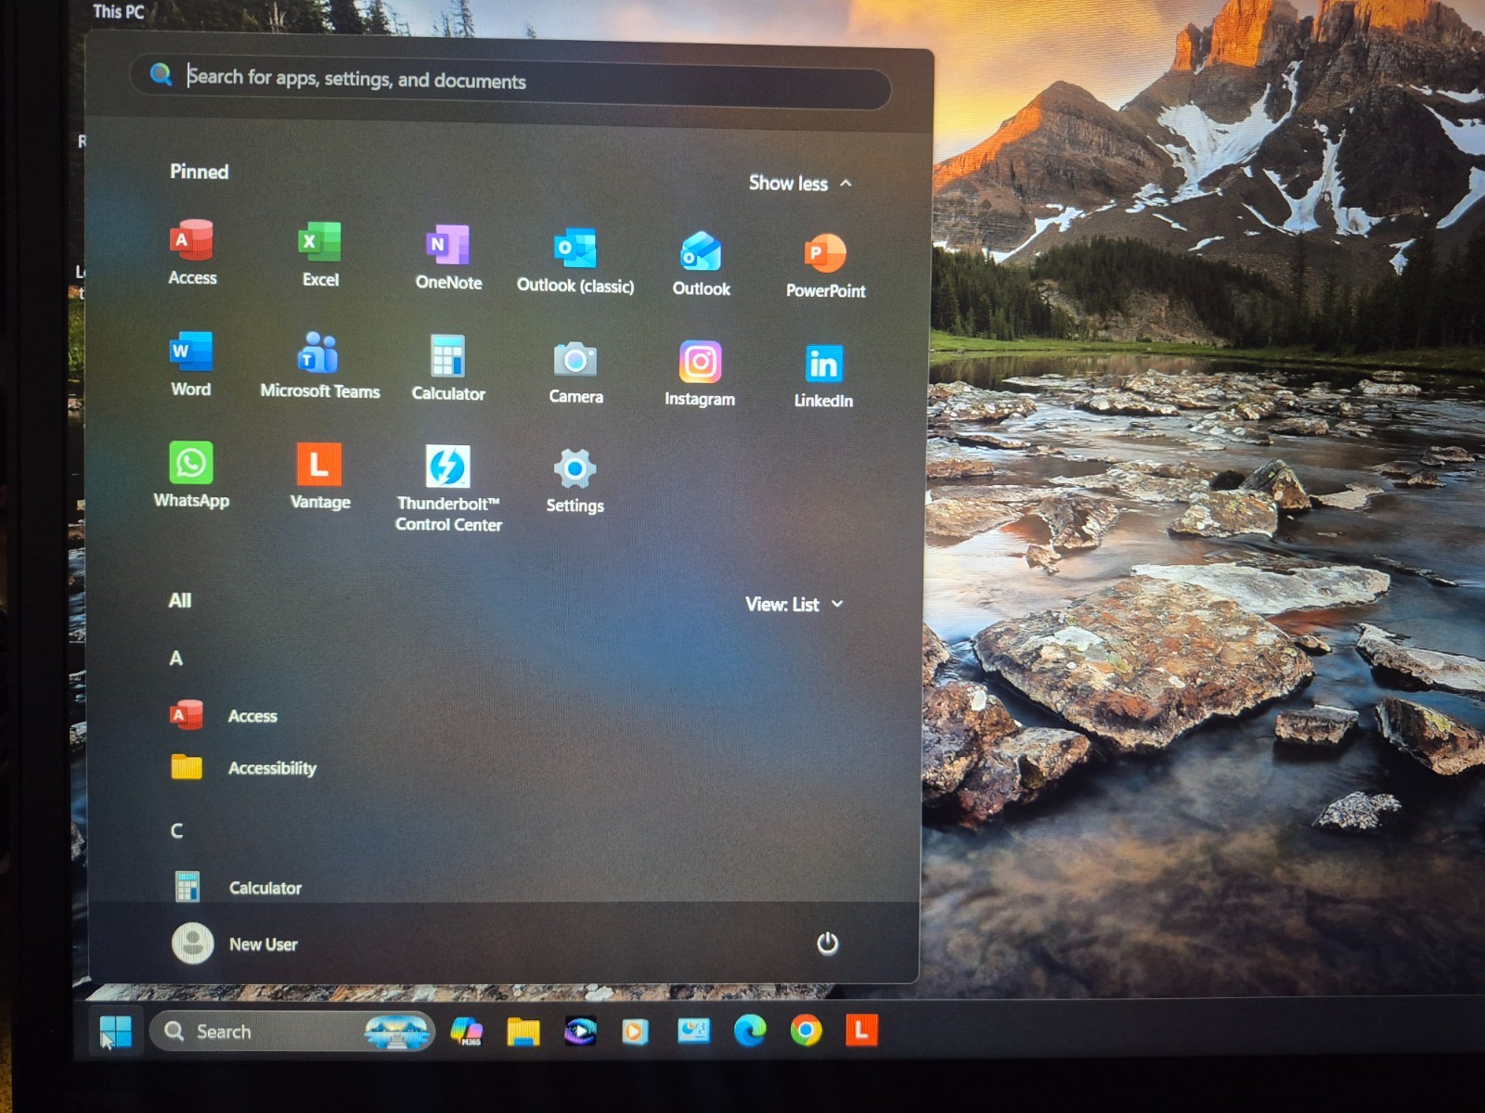Open the View: List dropdown
This screenshot has height=1113, width=1485.
794,605
